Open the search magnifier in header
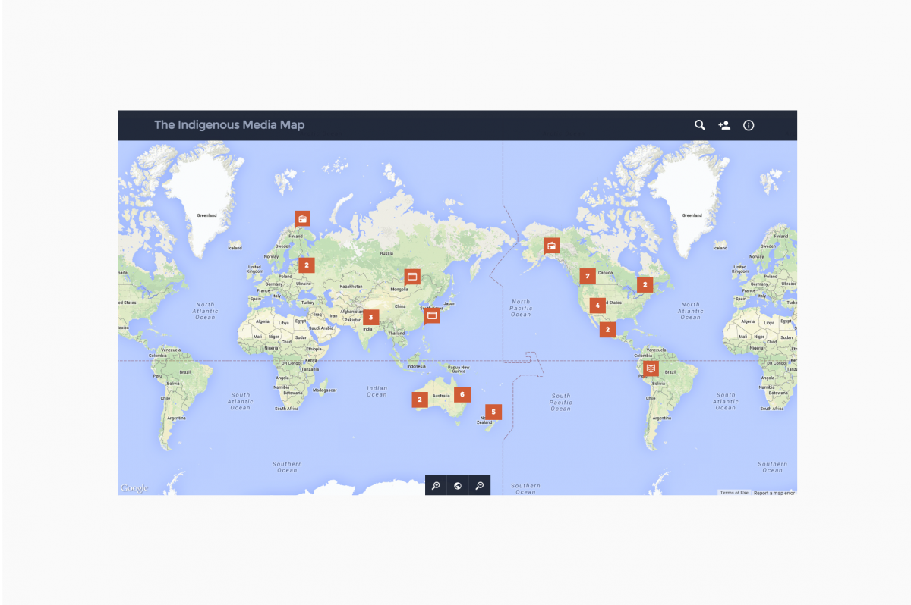Viewport: 911px width, 605px height. 700,125
